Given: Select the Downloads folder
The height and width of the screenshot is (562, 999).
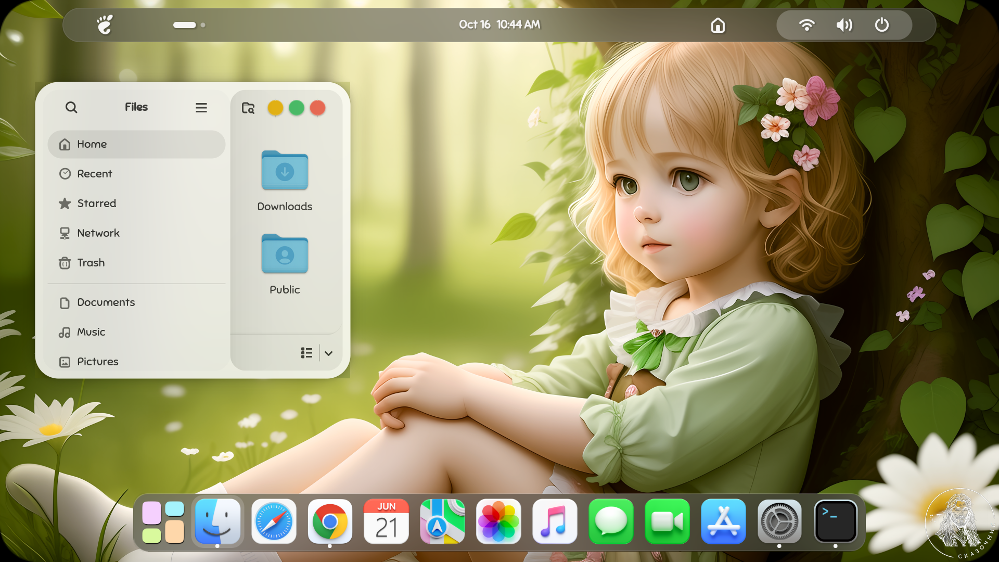Looking at the screenshot, I should tap(285, 181).
